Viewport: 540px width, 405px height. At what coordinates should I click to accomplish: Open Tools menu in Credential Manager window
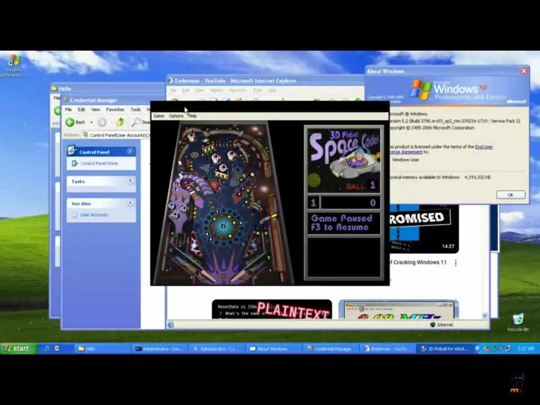[136, 110]
